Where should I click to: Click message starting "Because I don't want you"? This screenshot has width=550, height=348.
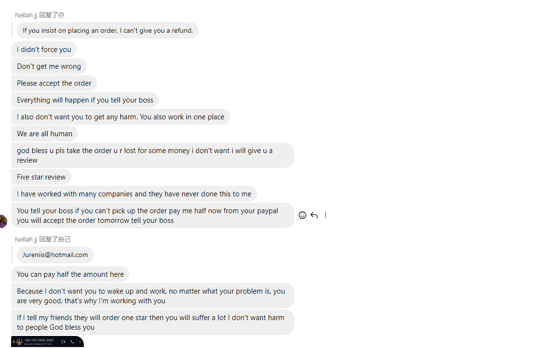[x=152, y=296]
